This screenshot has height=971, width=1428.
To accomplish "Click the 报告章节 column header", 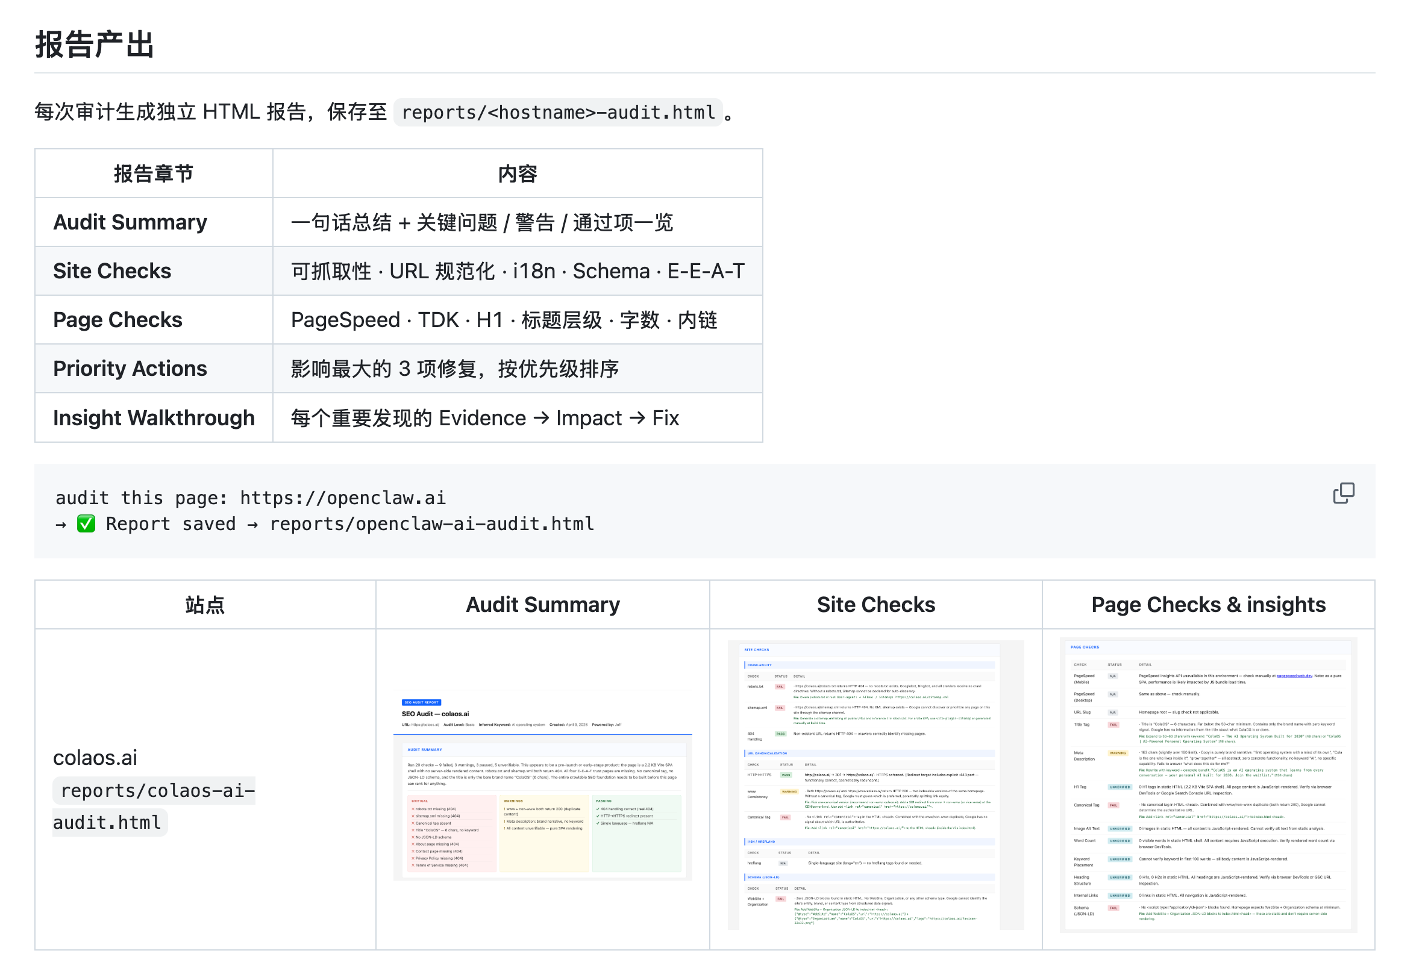I will tap(154, 174).
